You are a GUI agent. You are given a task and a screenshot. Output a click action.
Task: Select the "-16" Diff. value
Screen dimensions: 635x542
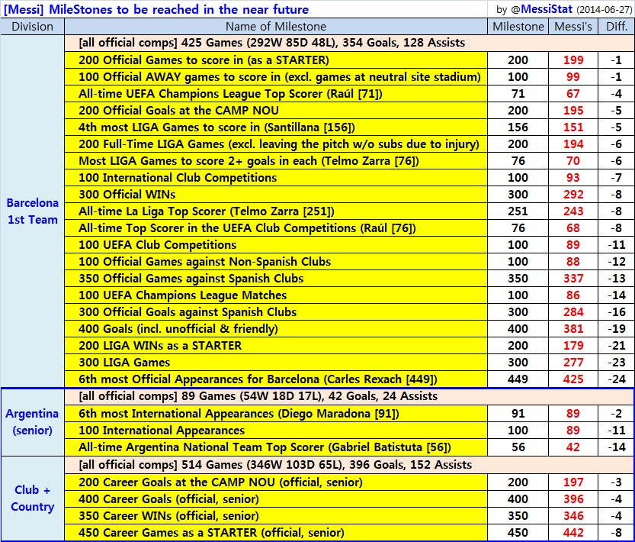coord(617,312)
